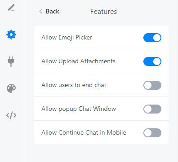The width and height of the screenshot is (178, 162).
Task: Select the blue gear settings icon
Action: click(11, 35)
